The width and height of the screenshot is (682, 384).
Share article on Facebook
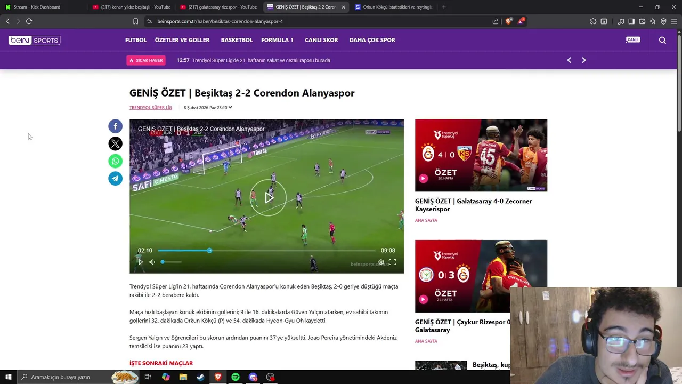pyautogui.click(x=115, y=126)
